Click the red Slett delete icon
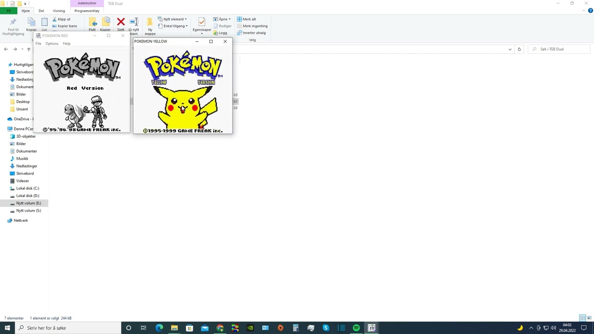Viewport: 594px width, 334px height. [x=121, y=22]
